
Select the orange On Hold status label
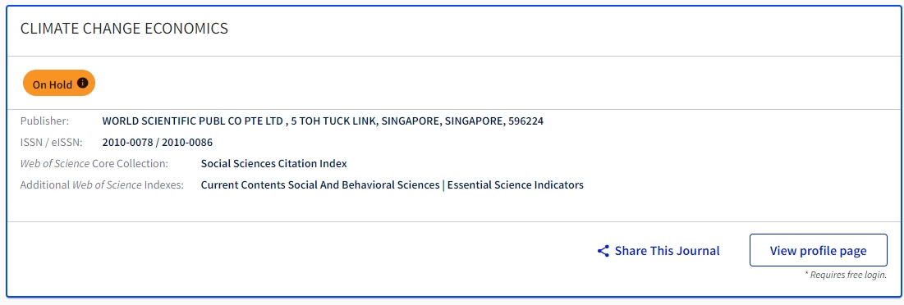[x=59, y=84]
